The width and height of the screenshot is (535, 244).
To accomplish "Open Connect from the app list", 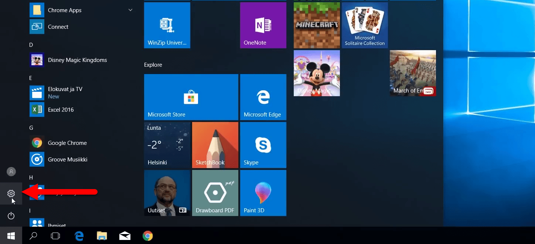I will [81, 27].
